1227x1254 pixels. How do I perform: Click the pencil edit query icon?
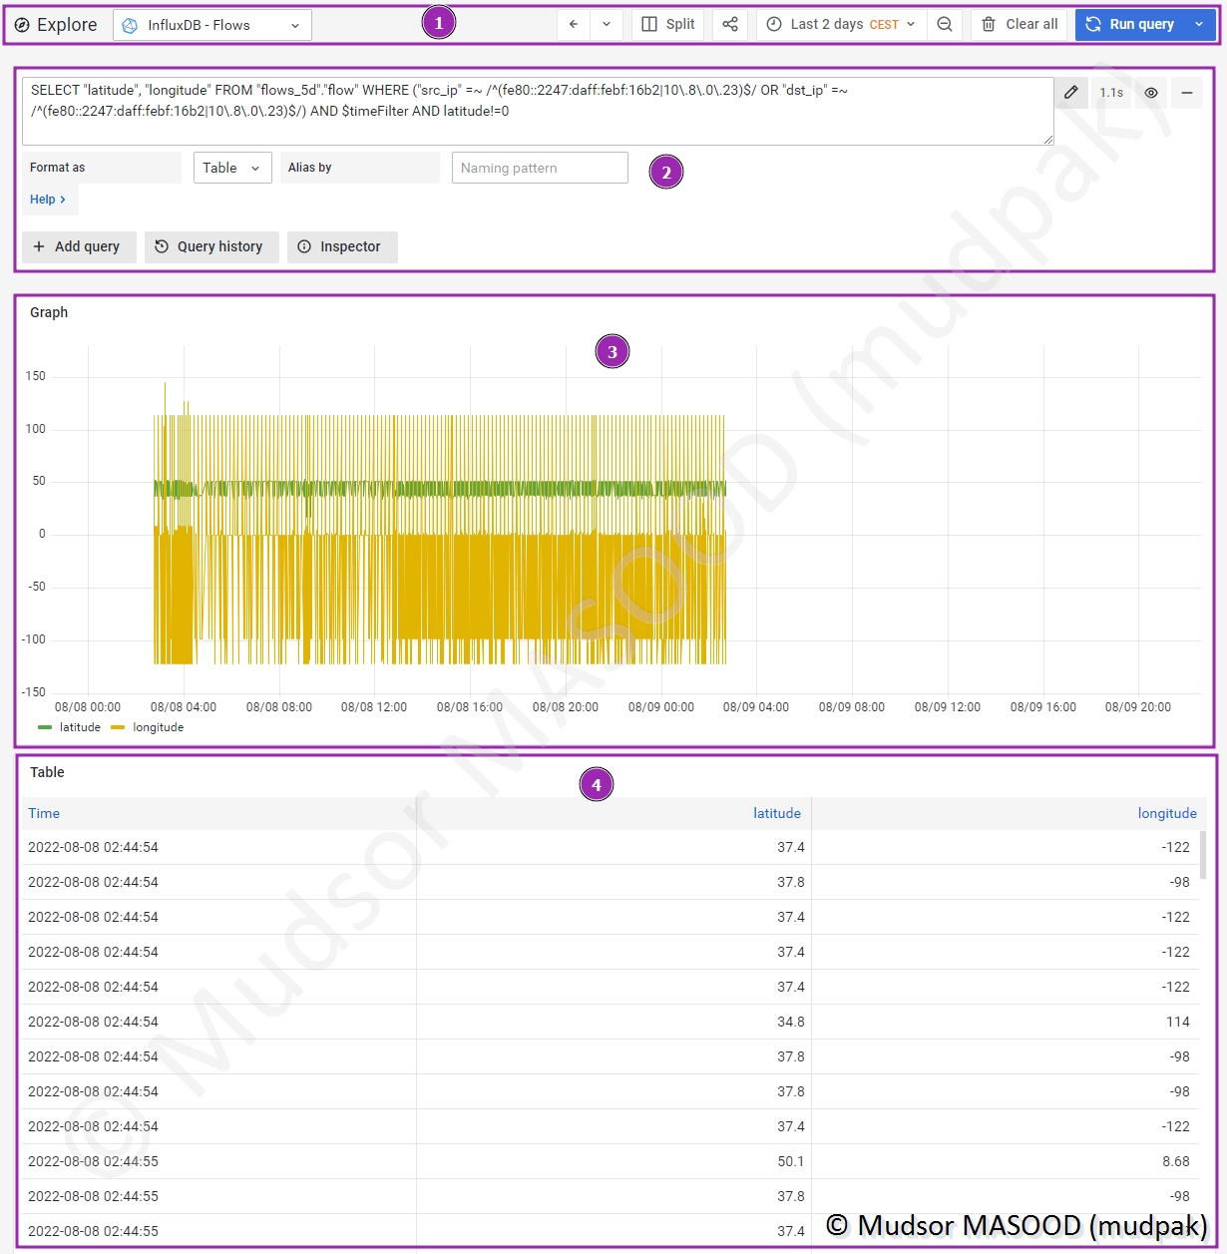coord(1070,93)
